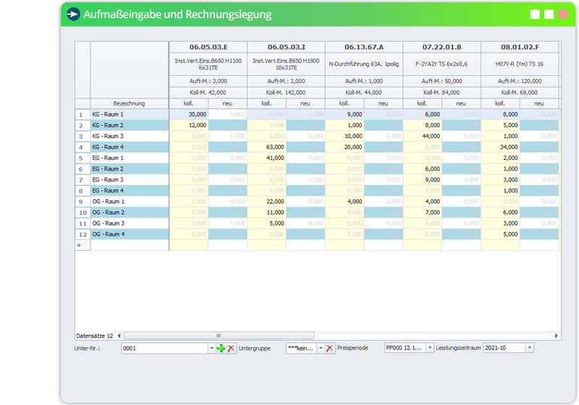Click the scroll left arrow of the table

(119, 336)
